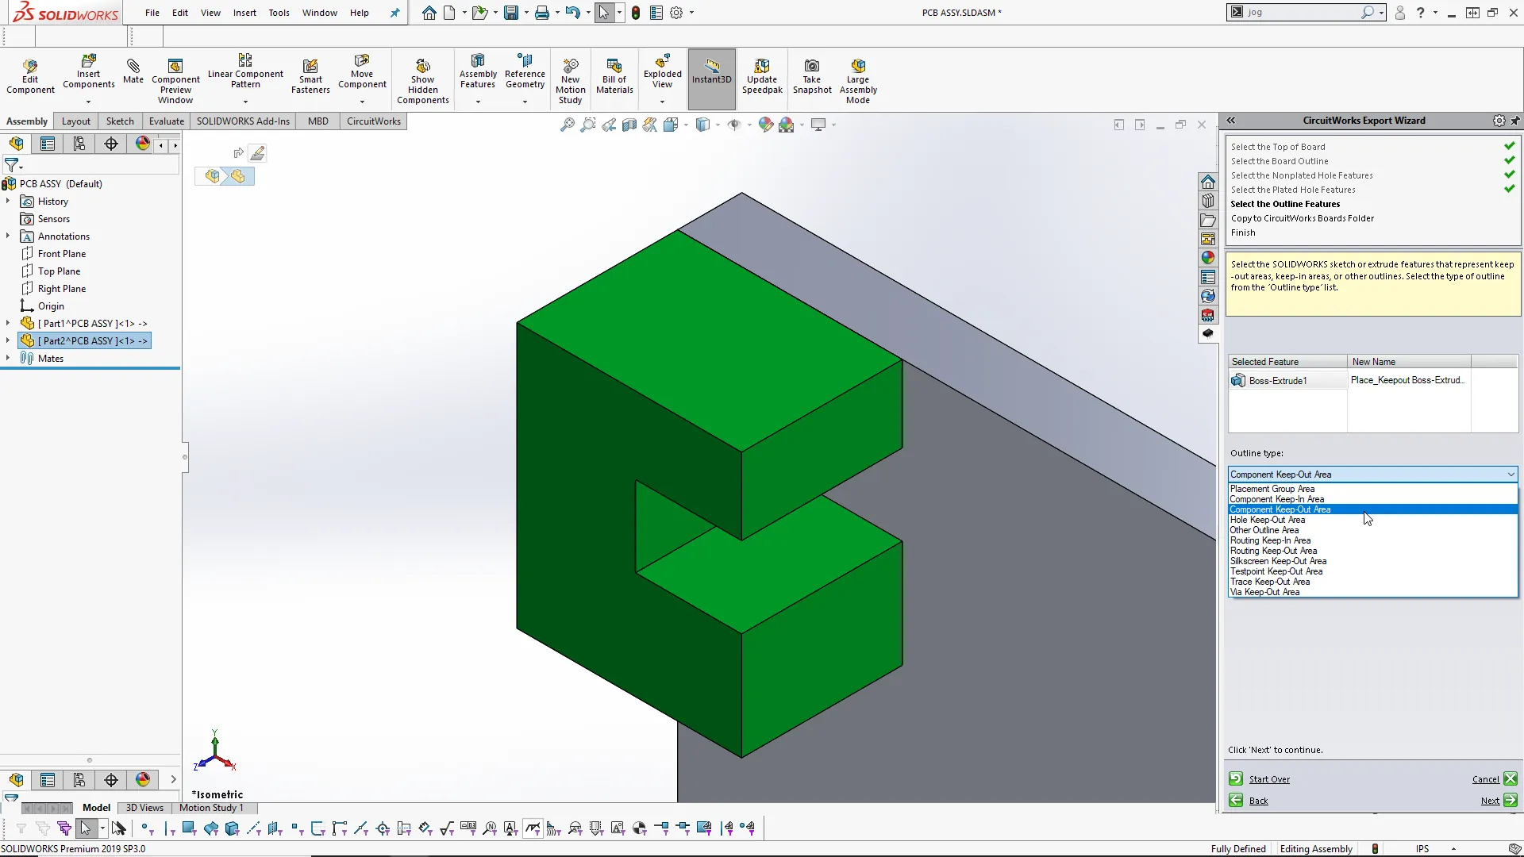
Task: Switch to the Sketch tab
Action: [120, 121]
